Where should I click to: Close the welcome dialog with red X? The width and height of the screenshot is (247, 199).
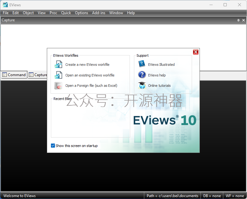coord(196,52)
